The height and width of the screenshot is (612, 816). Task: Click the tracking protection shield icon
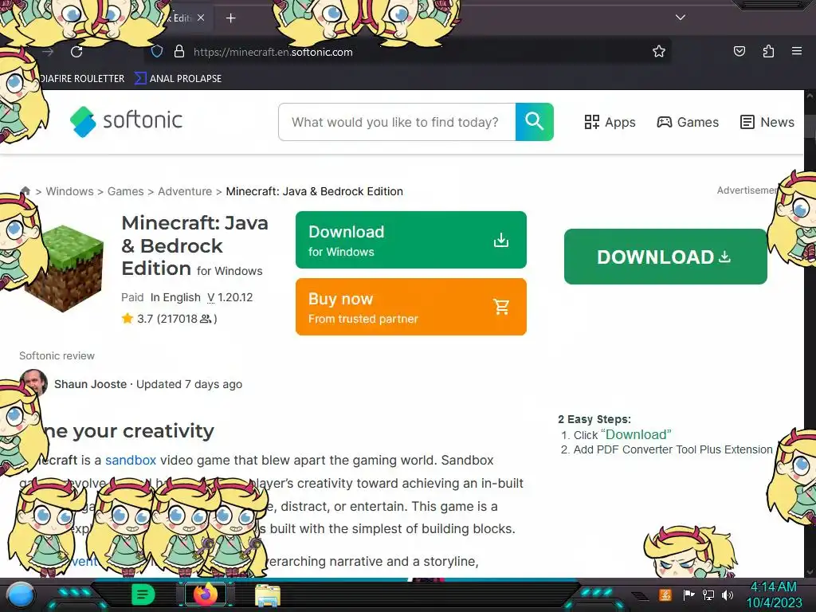tap(157, 52)
